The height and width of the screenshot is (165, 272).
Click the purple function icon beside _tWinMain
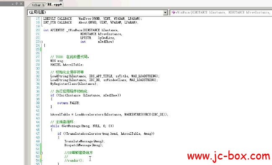173,12
